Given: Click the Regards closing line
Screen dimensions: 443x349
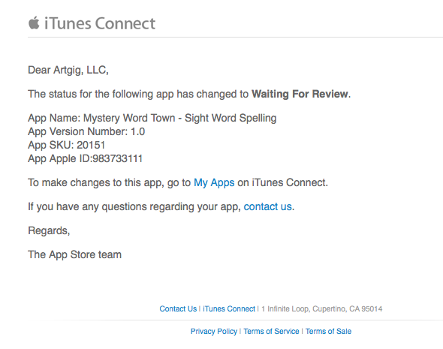Looking at the screenshot, I should [49, 230].
